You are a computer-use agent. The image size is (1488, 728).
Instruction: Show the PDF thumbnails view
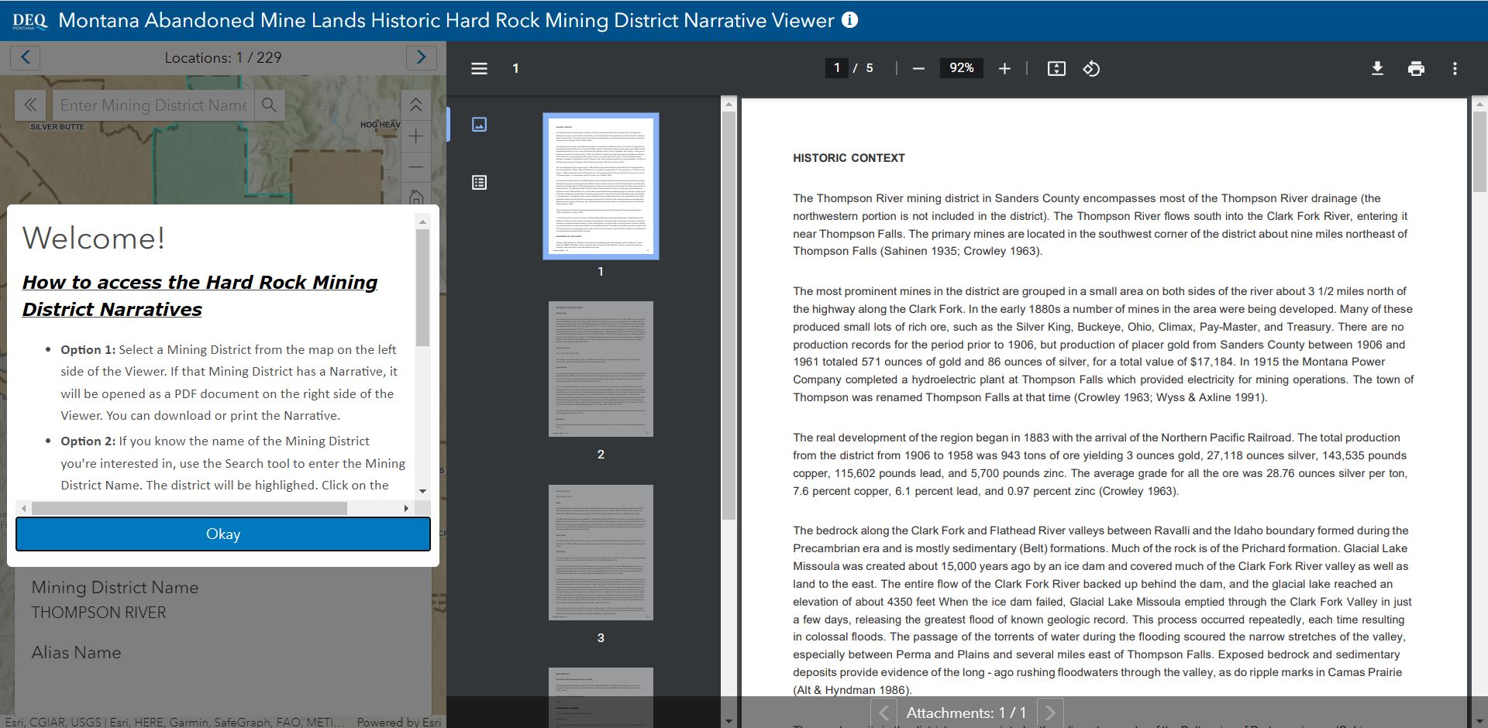[x=479, y=124]
